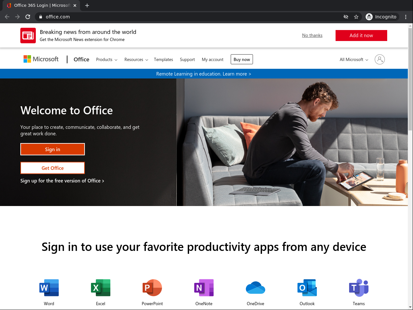Close the Office 365 Login tab
This screenshot has width=413, height=310.
tap(75, 5)
